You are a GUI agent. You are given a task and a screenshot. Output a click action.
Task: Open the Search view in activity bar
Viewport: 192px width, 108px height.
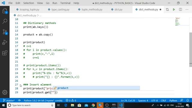tap(5, 21)
